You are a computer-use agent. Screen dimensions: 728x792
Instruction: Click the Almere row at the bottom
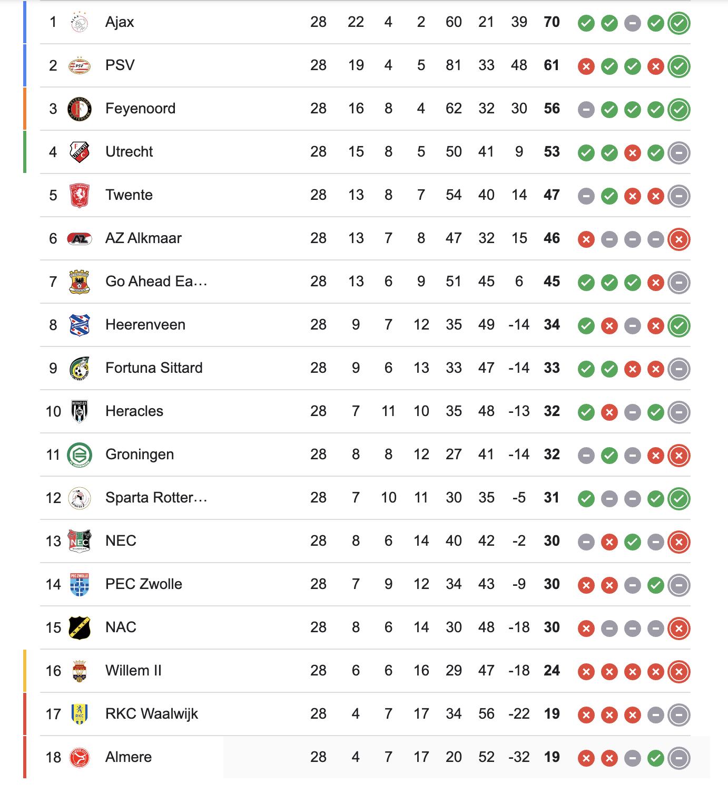(129, 757)
